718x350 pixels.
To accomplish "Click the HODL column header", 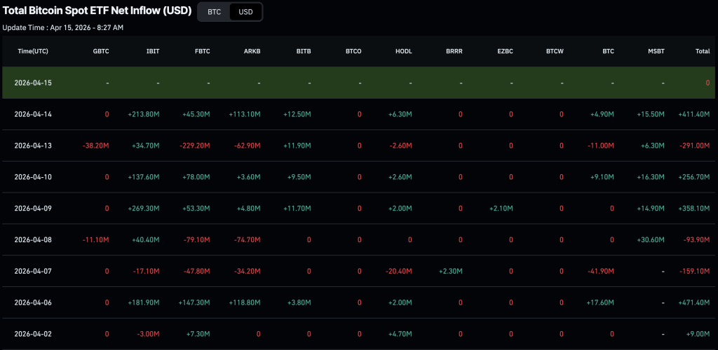I will click(x=403, y=51).
